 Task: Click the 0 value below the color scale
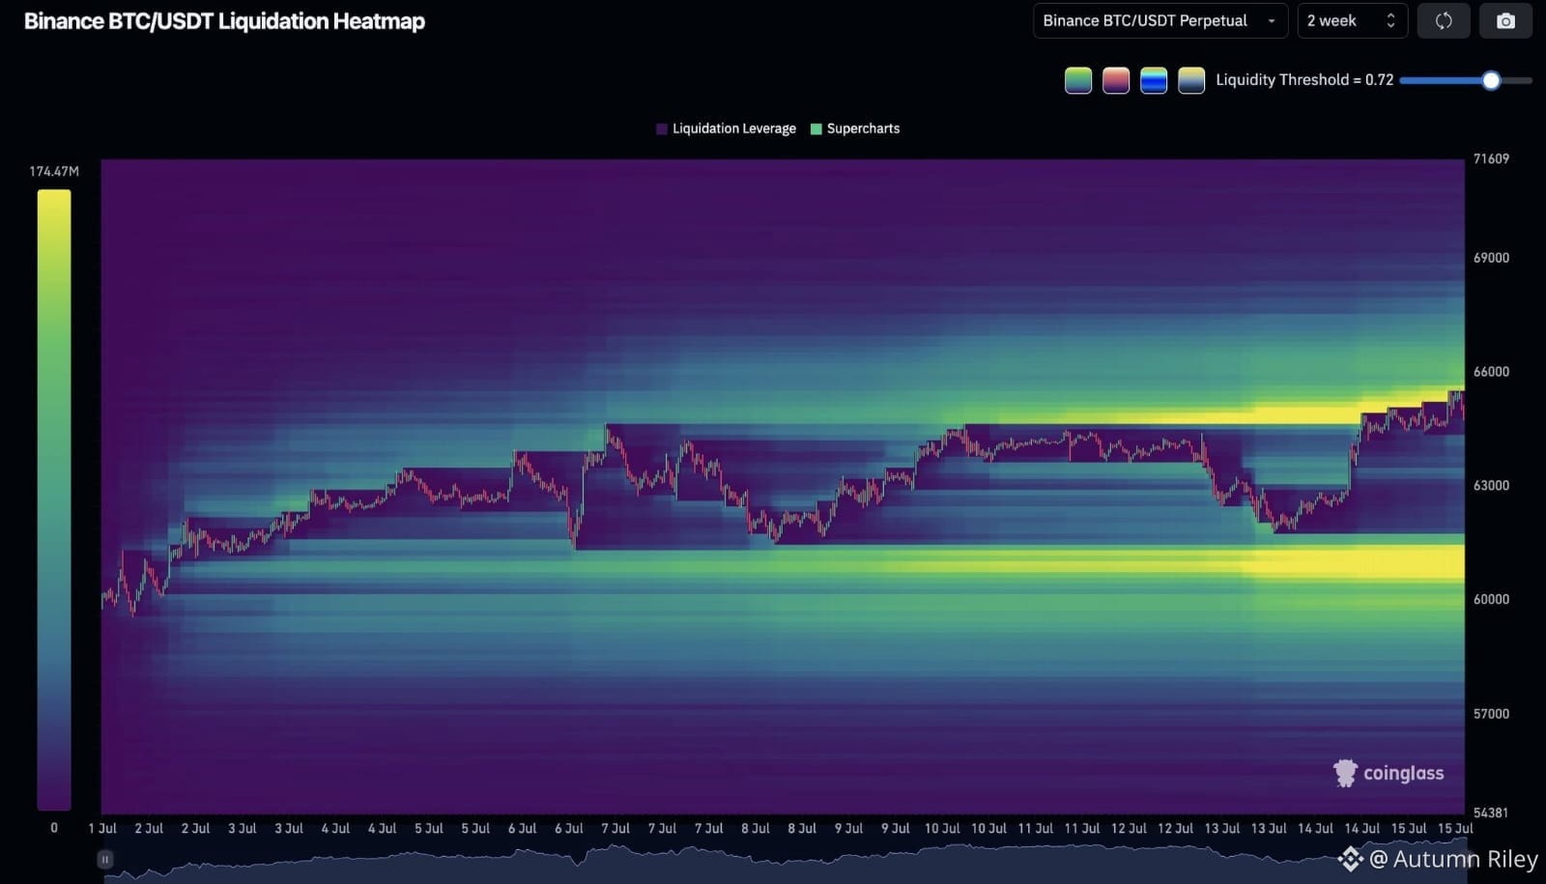point(54,828)
